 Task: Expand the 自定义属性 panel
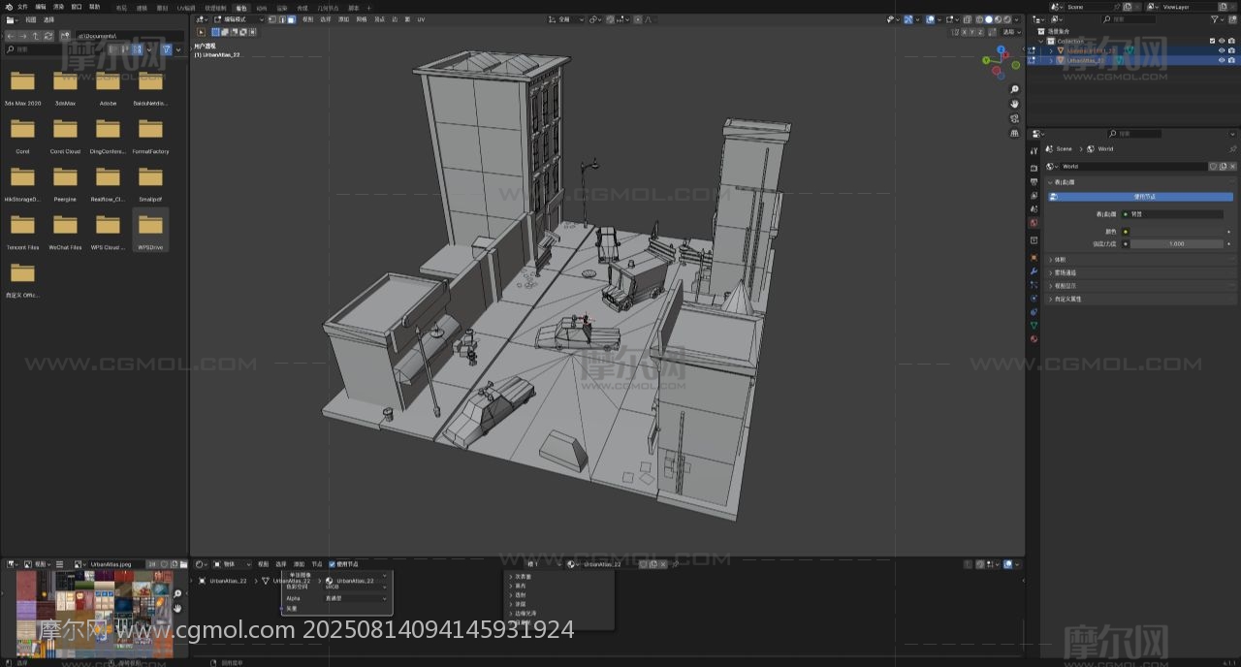point(1067,299)
